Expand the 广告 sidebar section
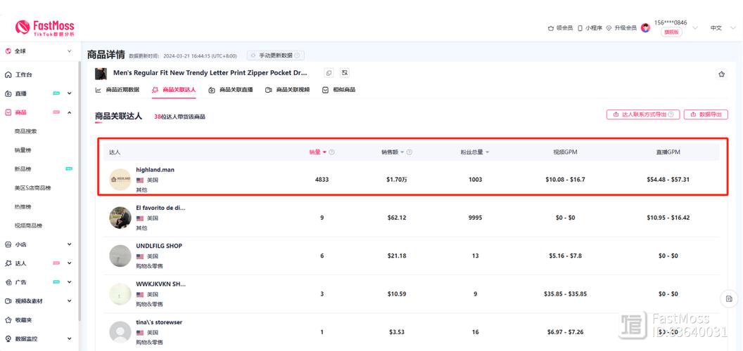The image size is (743, 351). click(69, 282)
